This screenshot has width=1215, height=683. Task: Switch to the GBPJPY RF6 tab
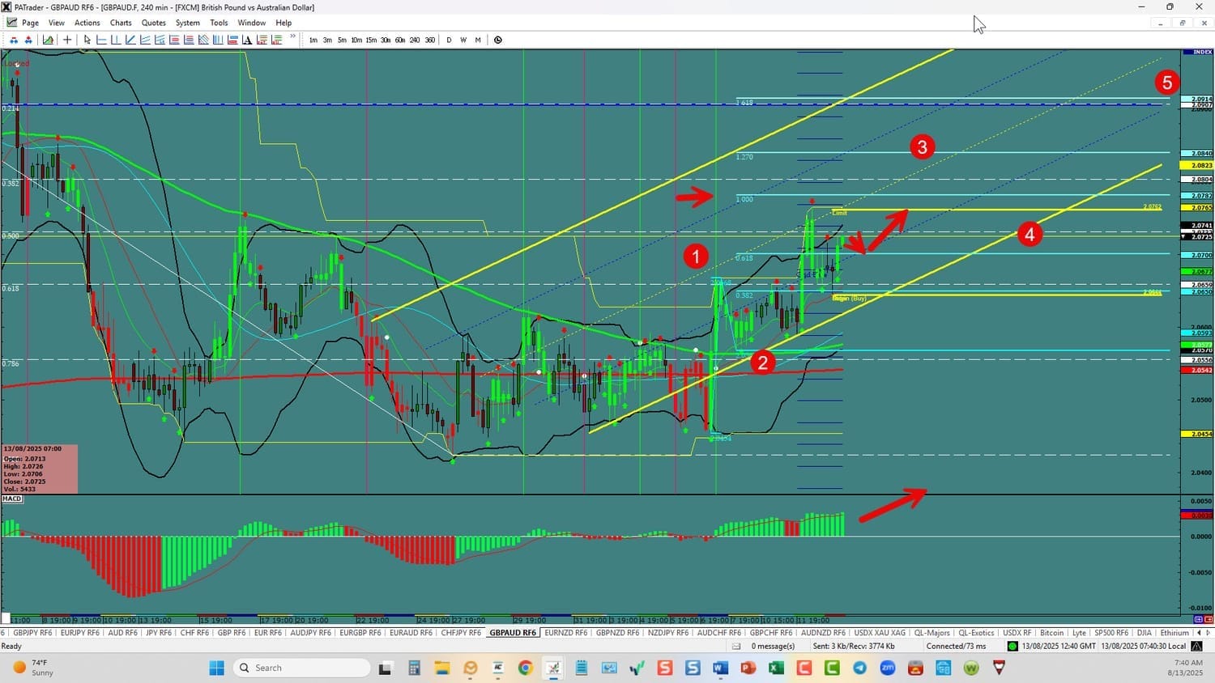32,633
